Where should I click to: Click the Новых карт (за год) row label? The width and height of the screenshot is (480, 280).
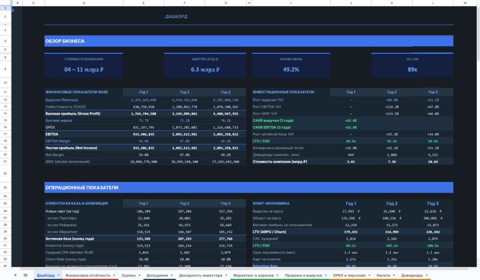pos(62,211)
